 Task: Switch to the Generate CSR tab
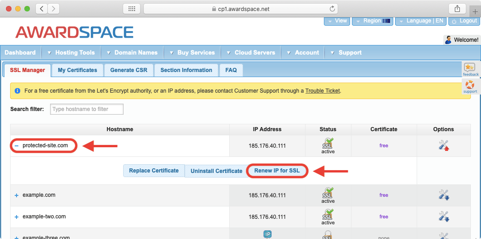tap(129, 70)
